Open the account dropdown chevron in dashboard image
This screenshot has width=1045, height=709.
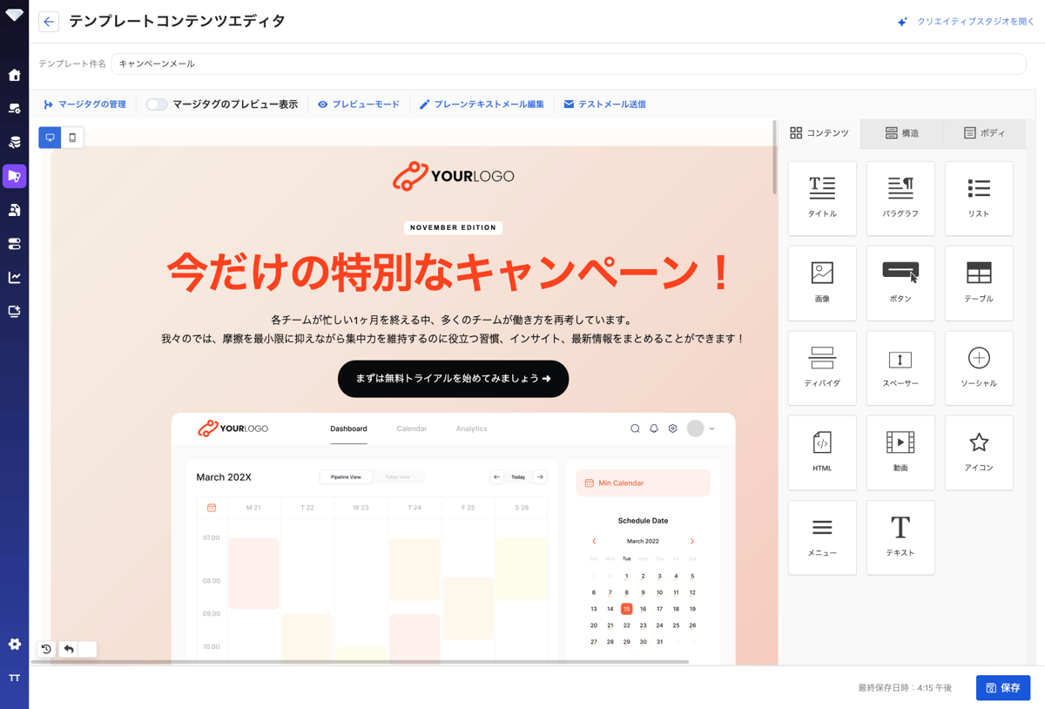click(711, 429)
